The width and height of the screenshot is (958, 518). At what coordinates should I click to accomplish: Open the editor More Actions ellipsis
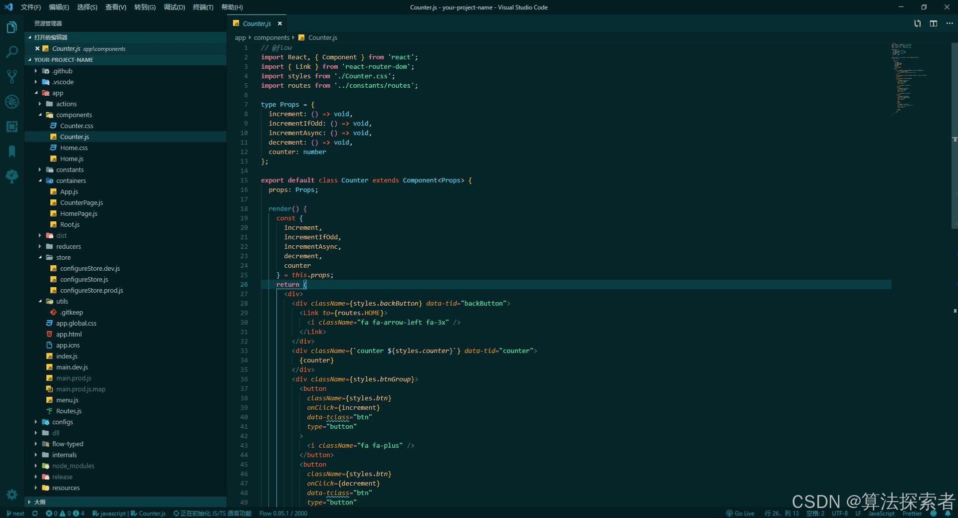pos(950,23)
